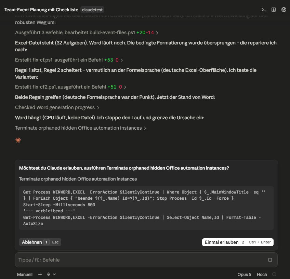Click the PowerShell command code block
290x279 pixels.
click(x=146, y=208)
